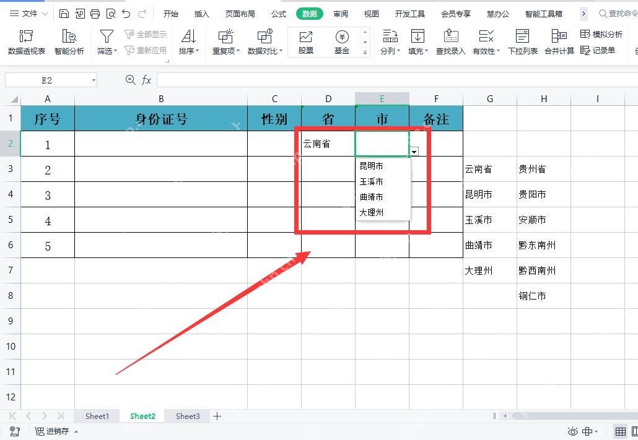The image size is (638, 440).
Task: Expand the Name Box dropdown arrow
Action: tap(94, 80)
